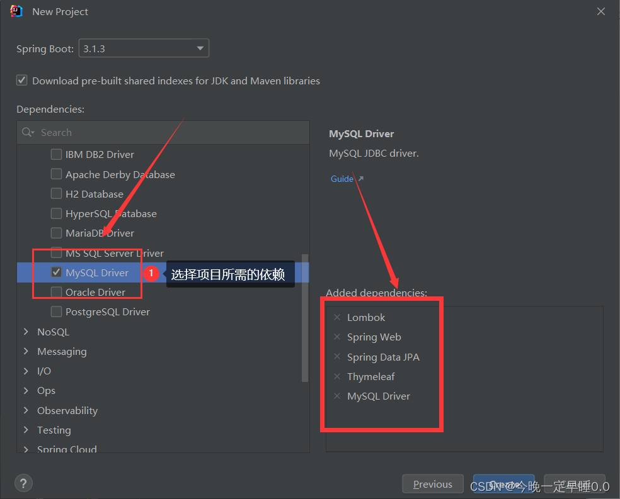Open the help question mark button
This screenshot has height=499, width=620.
[x=23, y=483]
